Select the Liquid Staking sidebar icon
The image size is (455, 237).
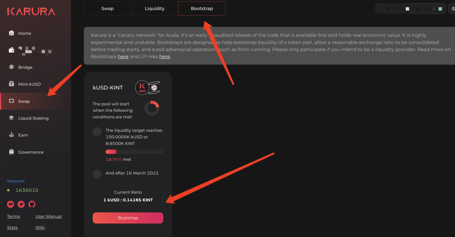coord(11,118)
